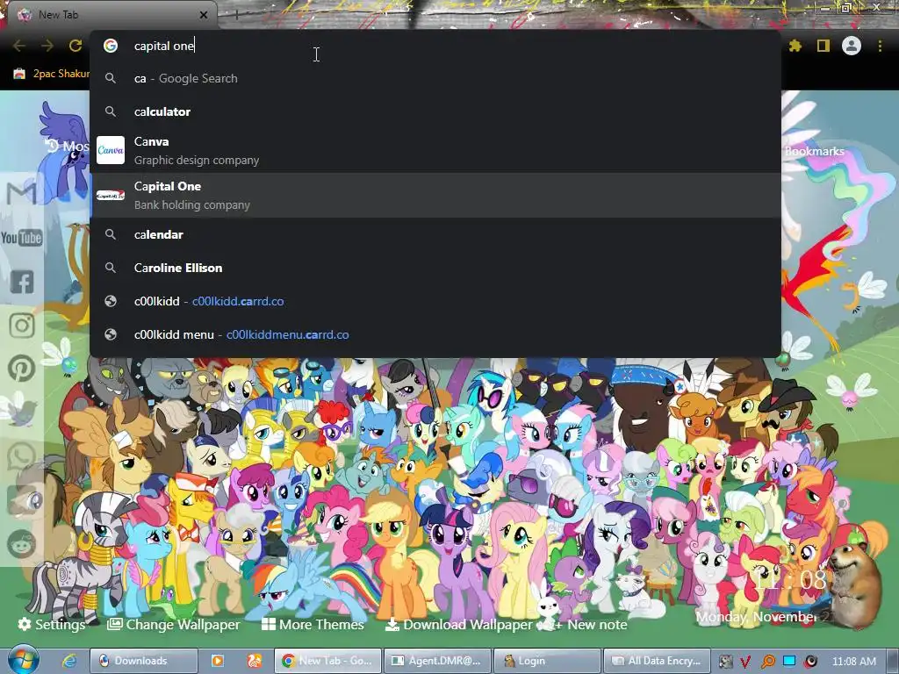
Task: Open the new tab page Settings
Action: pos(52,624)
